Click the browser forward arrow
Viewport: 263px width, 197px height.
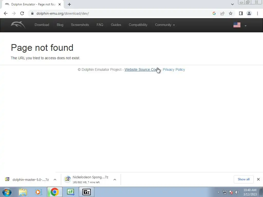click(14, 13)
